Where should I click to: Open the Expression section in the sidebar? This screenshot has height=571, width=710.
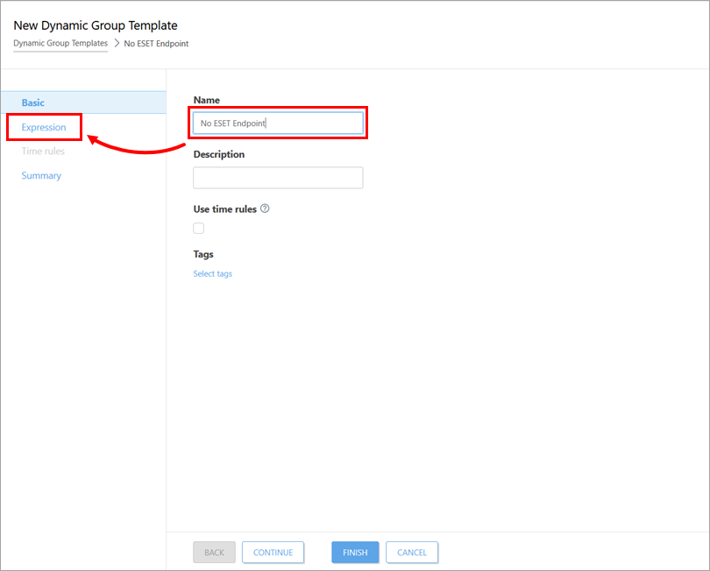(x=44, y=127)
